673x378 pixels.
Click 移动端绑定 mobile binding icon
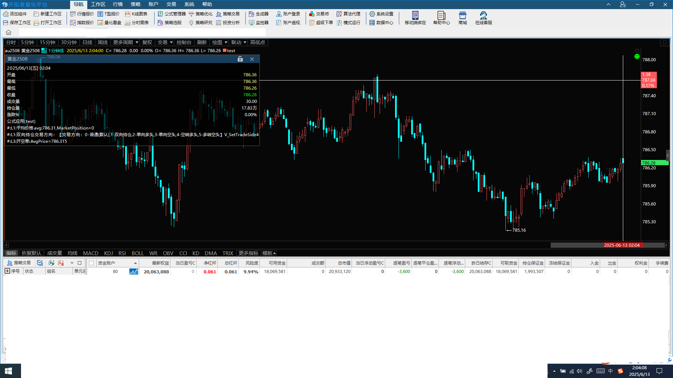point(415,15)
